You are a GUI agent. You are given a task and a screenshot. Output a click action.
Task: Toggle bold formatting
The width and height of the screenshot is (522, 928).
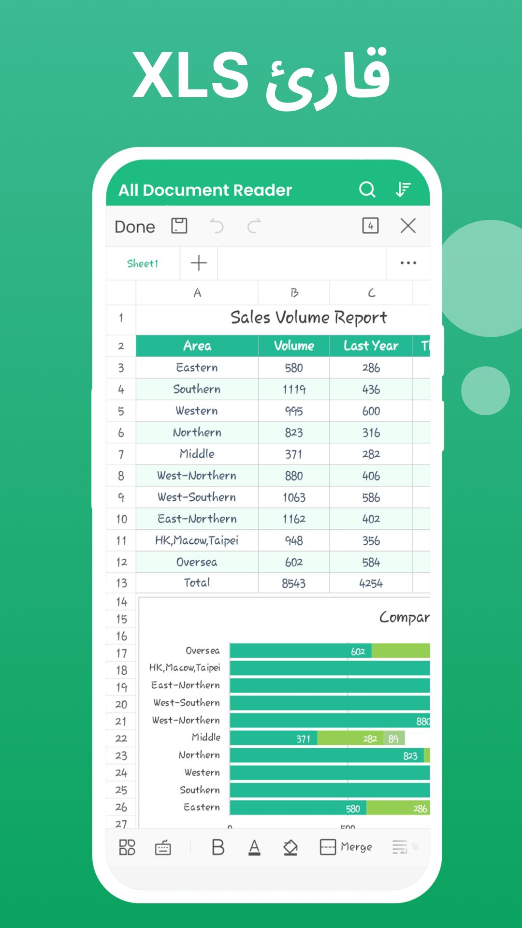[x=218, y=847]
